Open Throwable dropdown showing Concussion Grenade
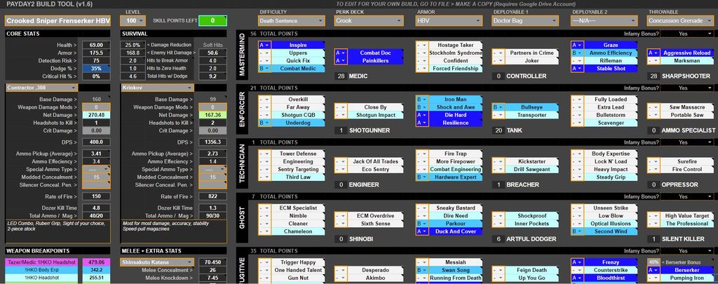The width and height of the screenshot is (718, 284). pos(682,20)
